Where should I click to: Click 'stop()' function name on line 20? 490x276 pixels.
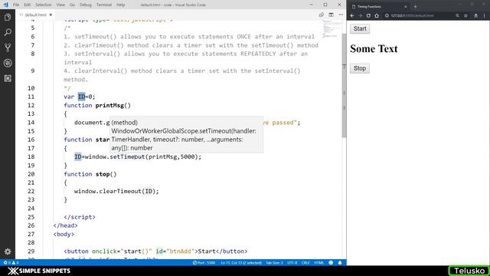[x=106, y=174]
